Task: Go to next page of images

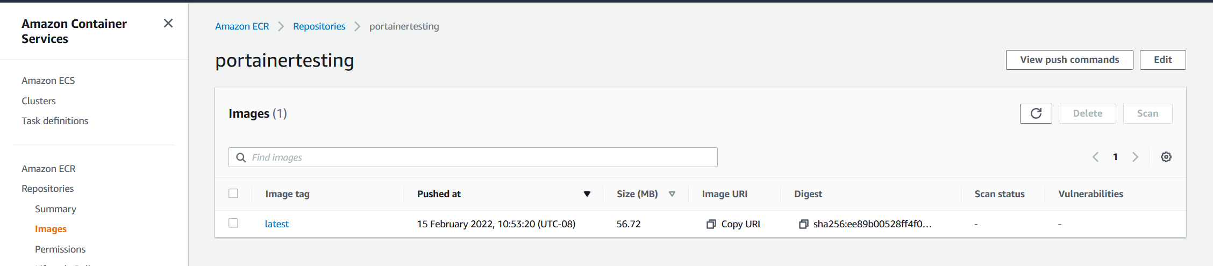Action: click(1135, 157)
